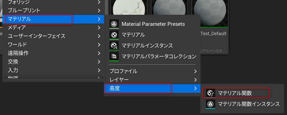Open the ブループリント submenu

[54, 10]
